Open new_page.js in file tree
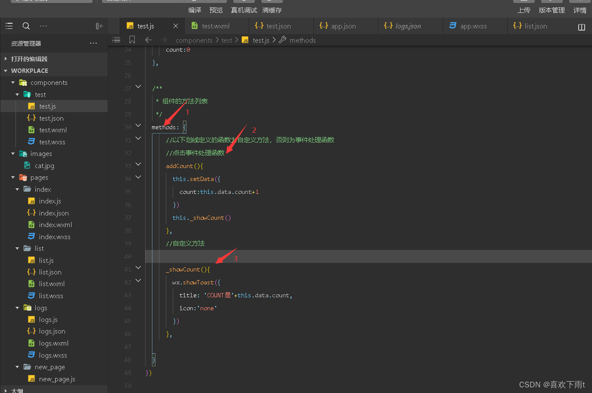The image size is (592, 393). 54,379
